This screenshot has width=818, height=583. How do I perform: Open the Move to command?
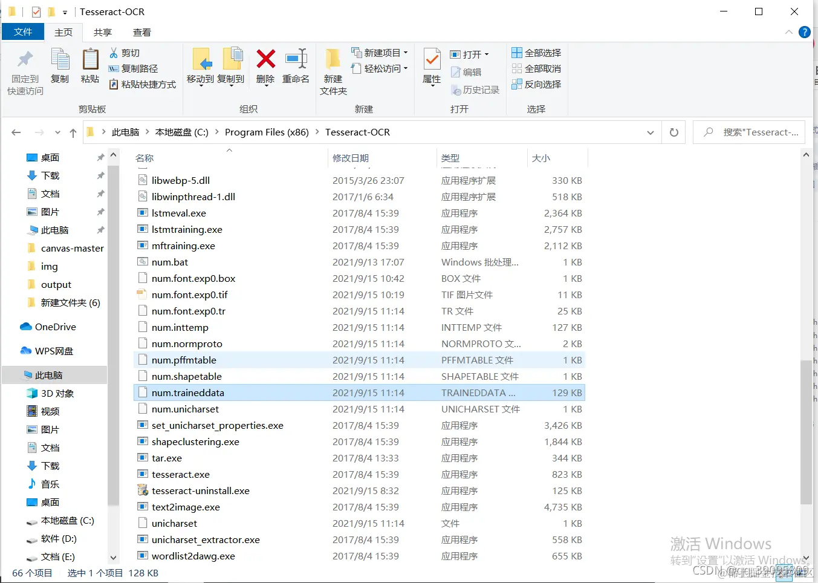(x=201, y=67)
